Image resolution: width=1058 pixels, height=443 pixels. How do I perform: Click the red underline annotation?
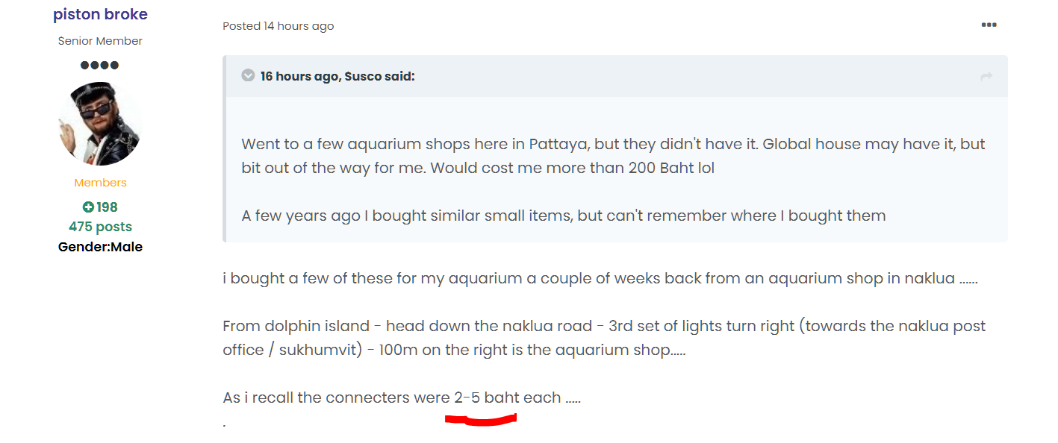[x=480, y=420]
